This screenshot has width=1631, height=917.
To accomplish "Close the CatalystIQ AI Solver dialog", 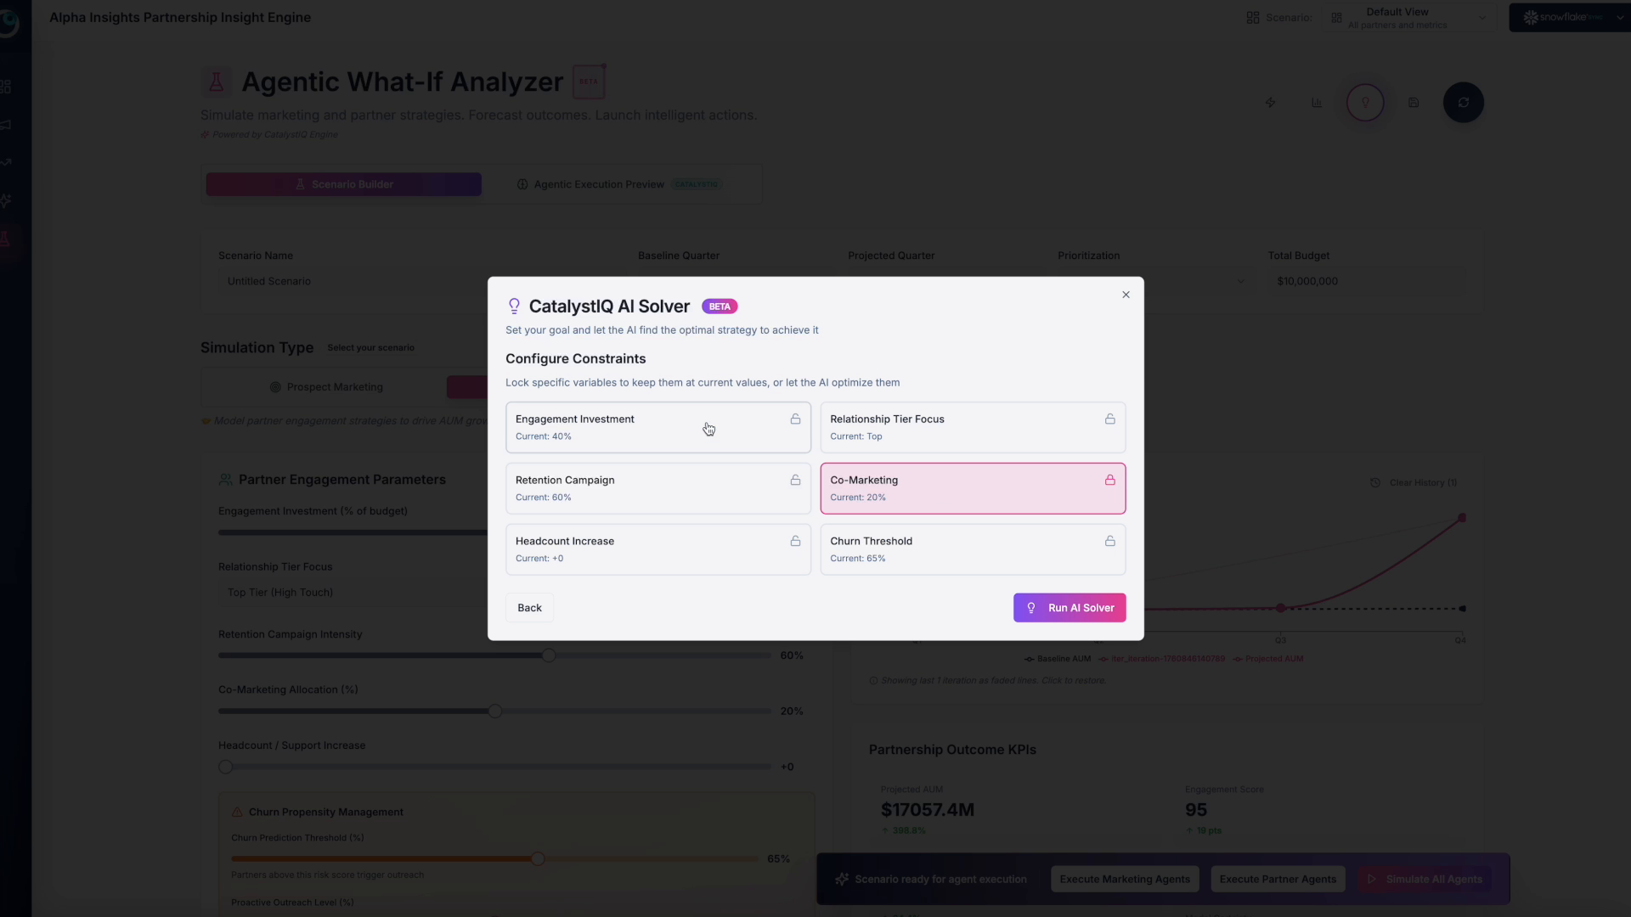I will point(1126,295).
